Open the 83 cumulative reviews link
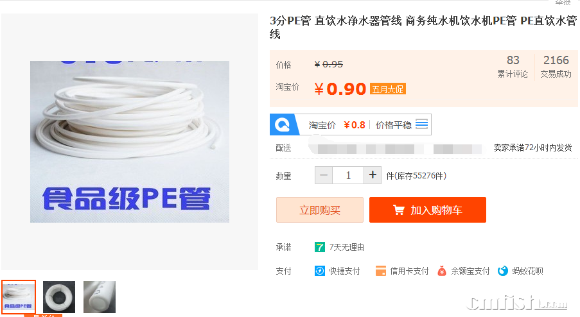This screenshot has height=317, width=580. point(513,67)
